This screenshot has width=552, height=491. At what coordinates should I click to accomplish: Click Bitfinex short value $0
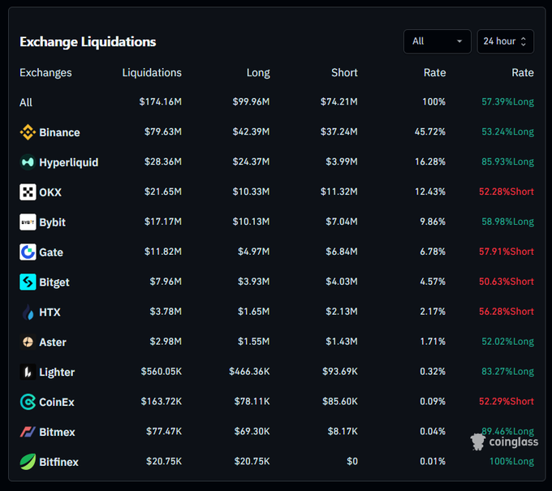point(352,461)
